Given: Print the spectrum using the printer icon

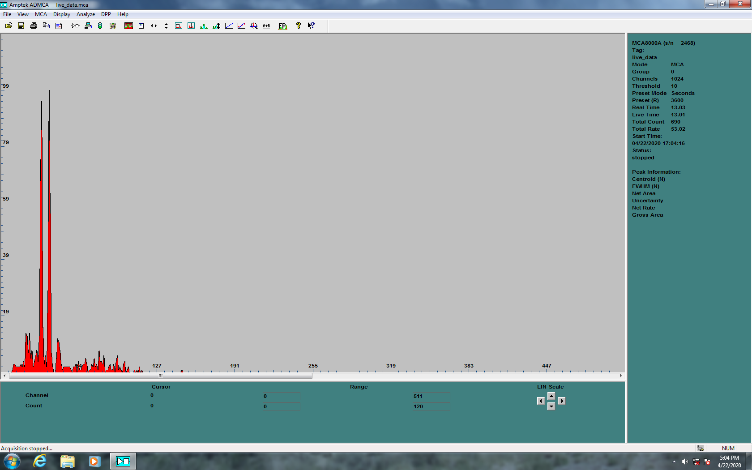Looking at the screenshot, I should 34,26.
